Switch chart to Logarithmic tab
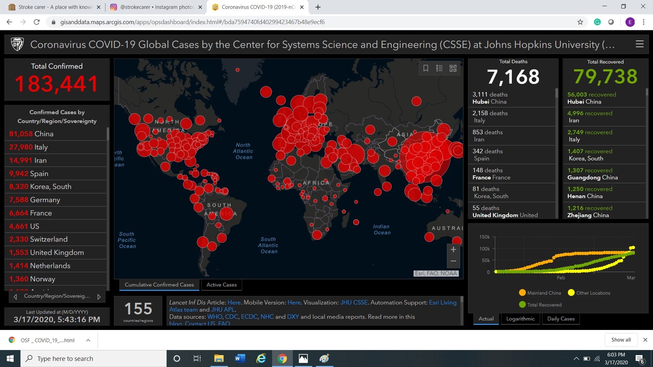 (520, 319)
